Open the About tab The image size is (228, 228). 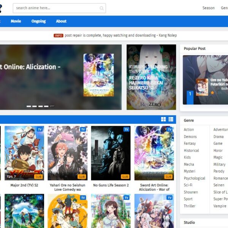coord(61,21)
